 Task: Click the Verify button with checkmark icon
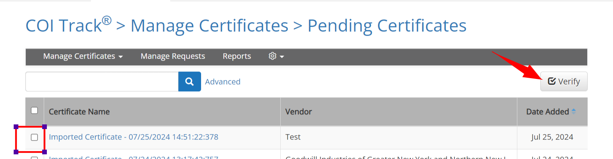coord(564,81)
